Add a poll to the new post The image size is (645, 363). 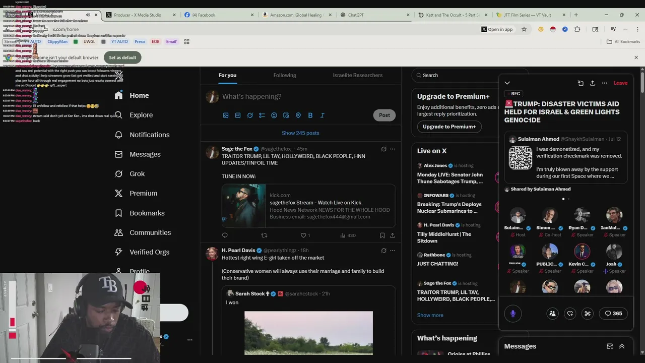[x=262, y=115]
